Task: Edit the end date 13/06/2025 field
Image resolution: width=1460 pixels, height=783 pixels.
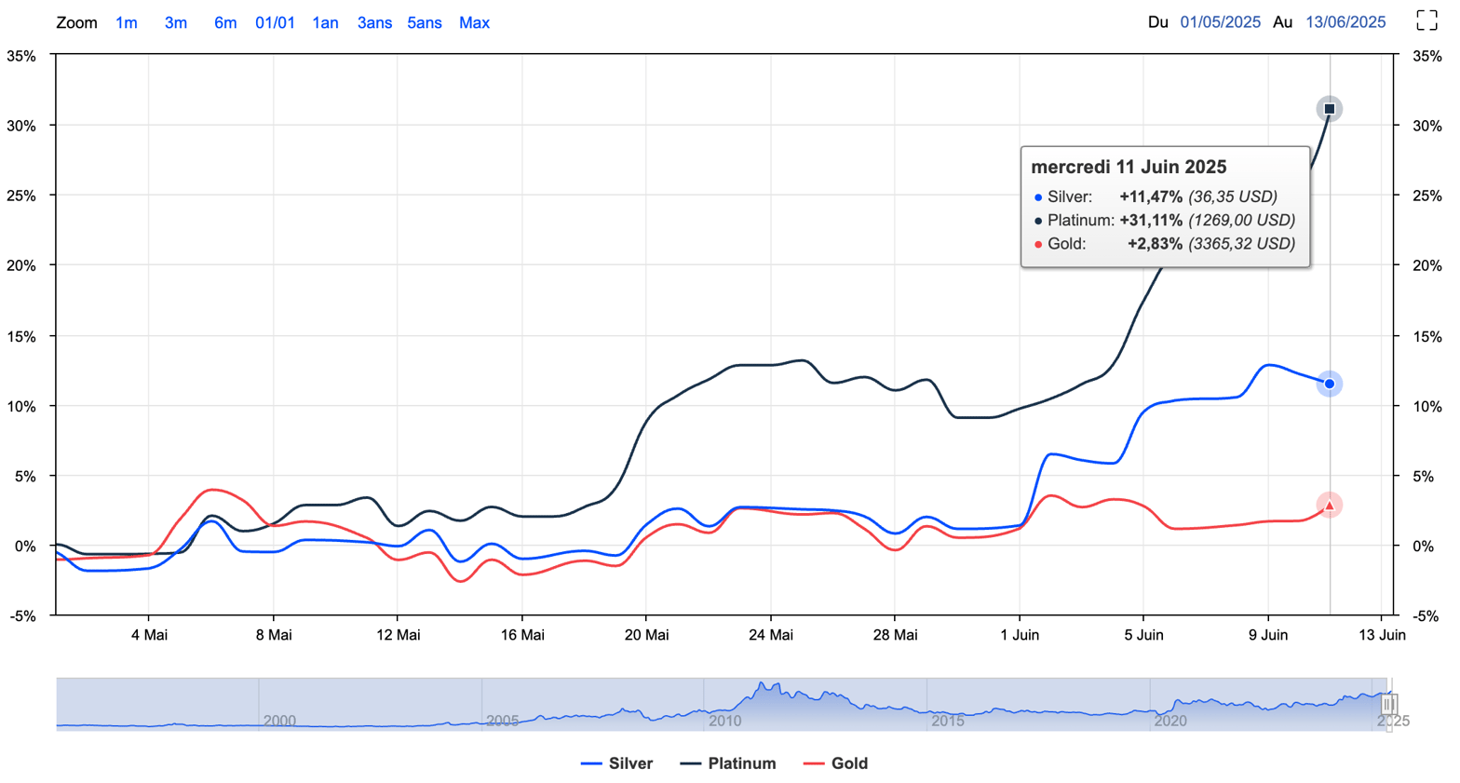Action: coord(1345,22)
